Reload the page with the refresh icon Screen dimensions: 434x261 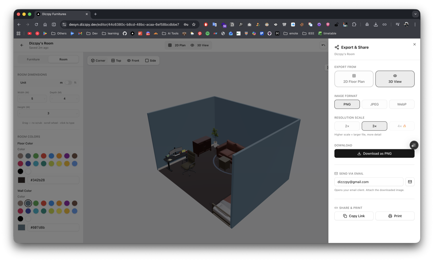36,24
